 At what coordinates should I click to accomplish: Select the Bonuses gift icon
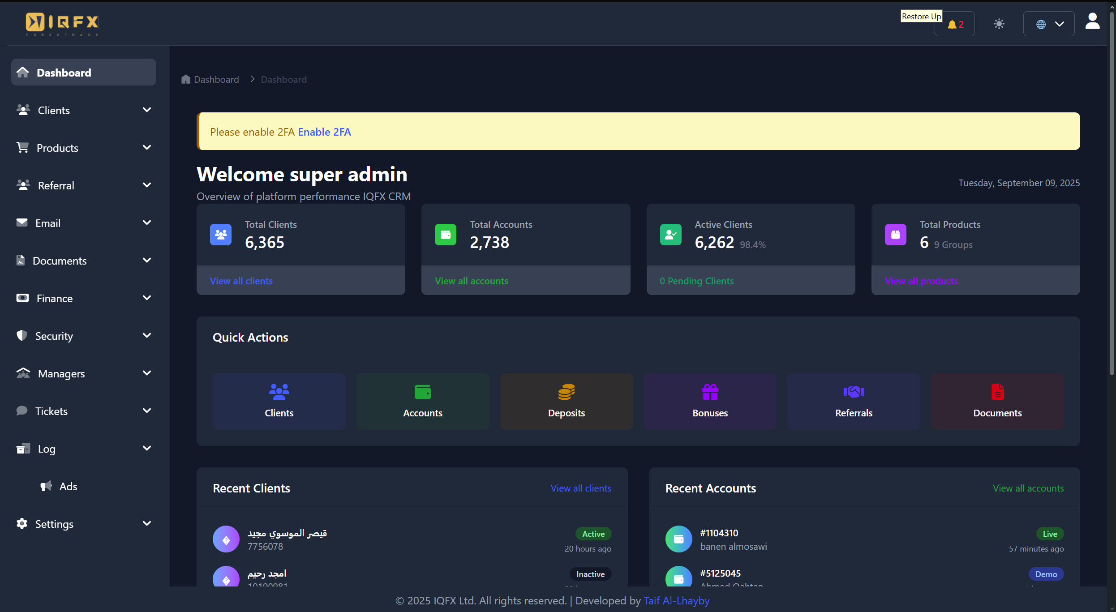710,391
